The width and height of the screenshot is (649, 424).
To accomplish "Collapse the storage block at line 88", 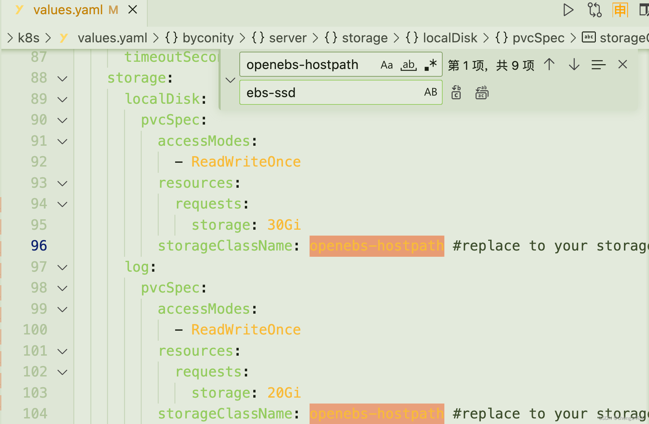I will point(62,78).
